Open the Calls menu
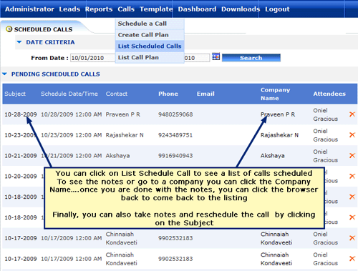Viewport: 358px width, 271px height. pyautogui.click(x=126, y=9)
